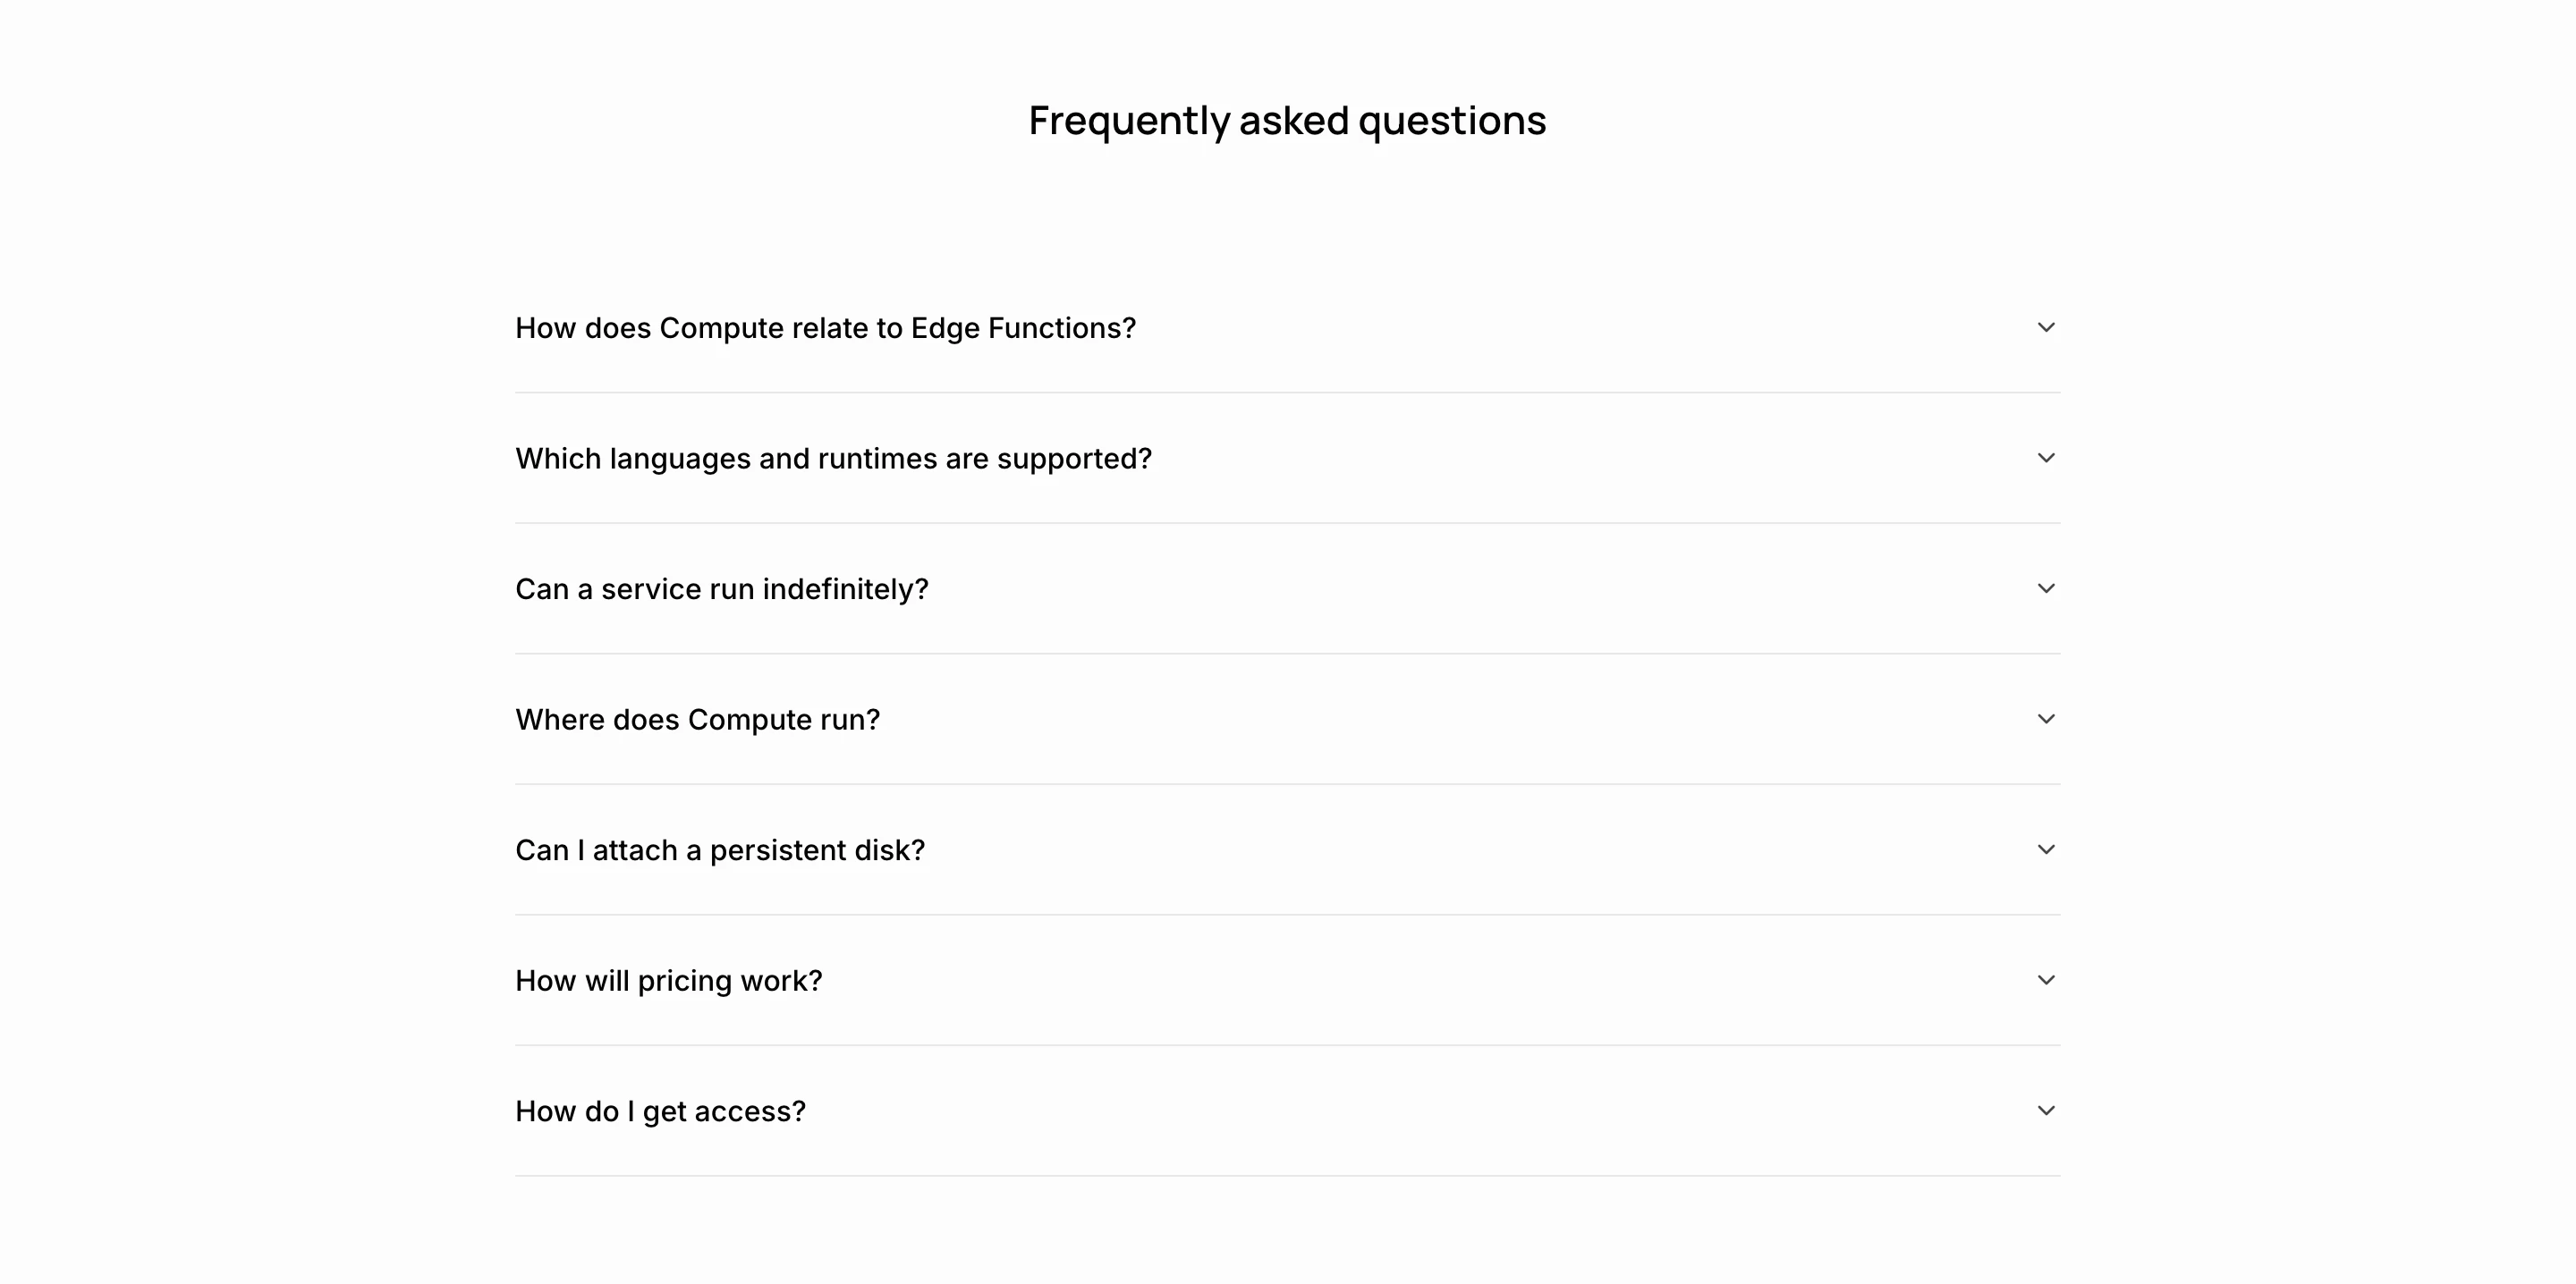Expand 'How does Compute relate to Edge Functions?'

click(x=1287, y=328)
